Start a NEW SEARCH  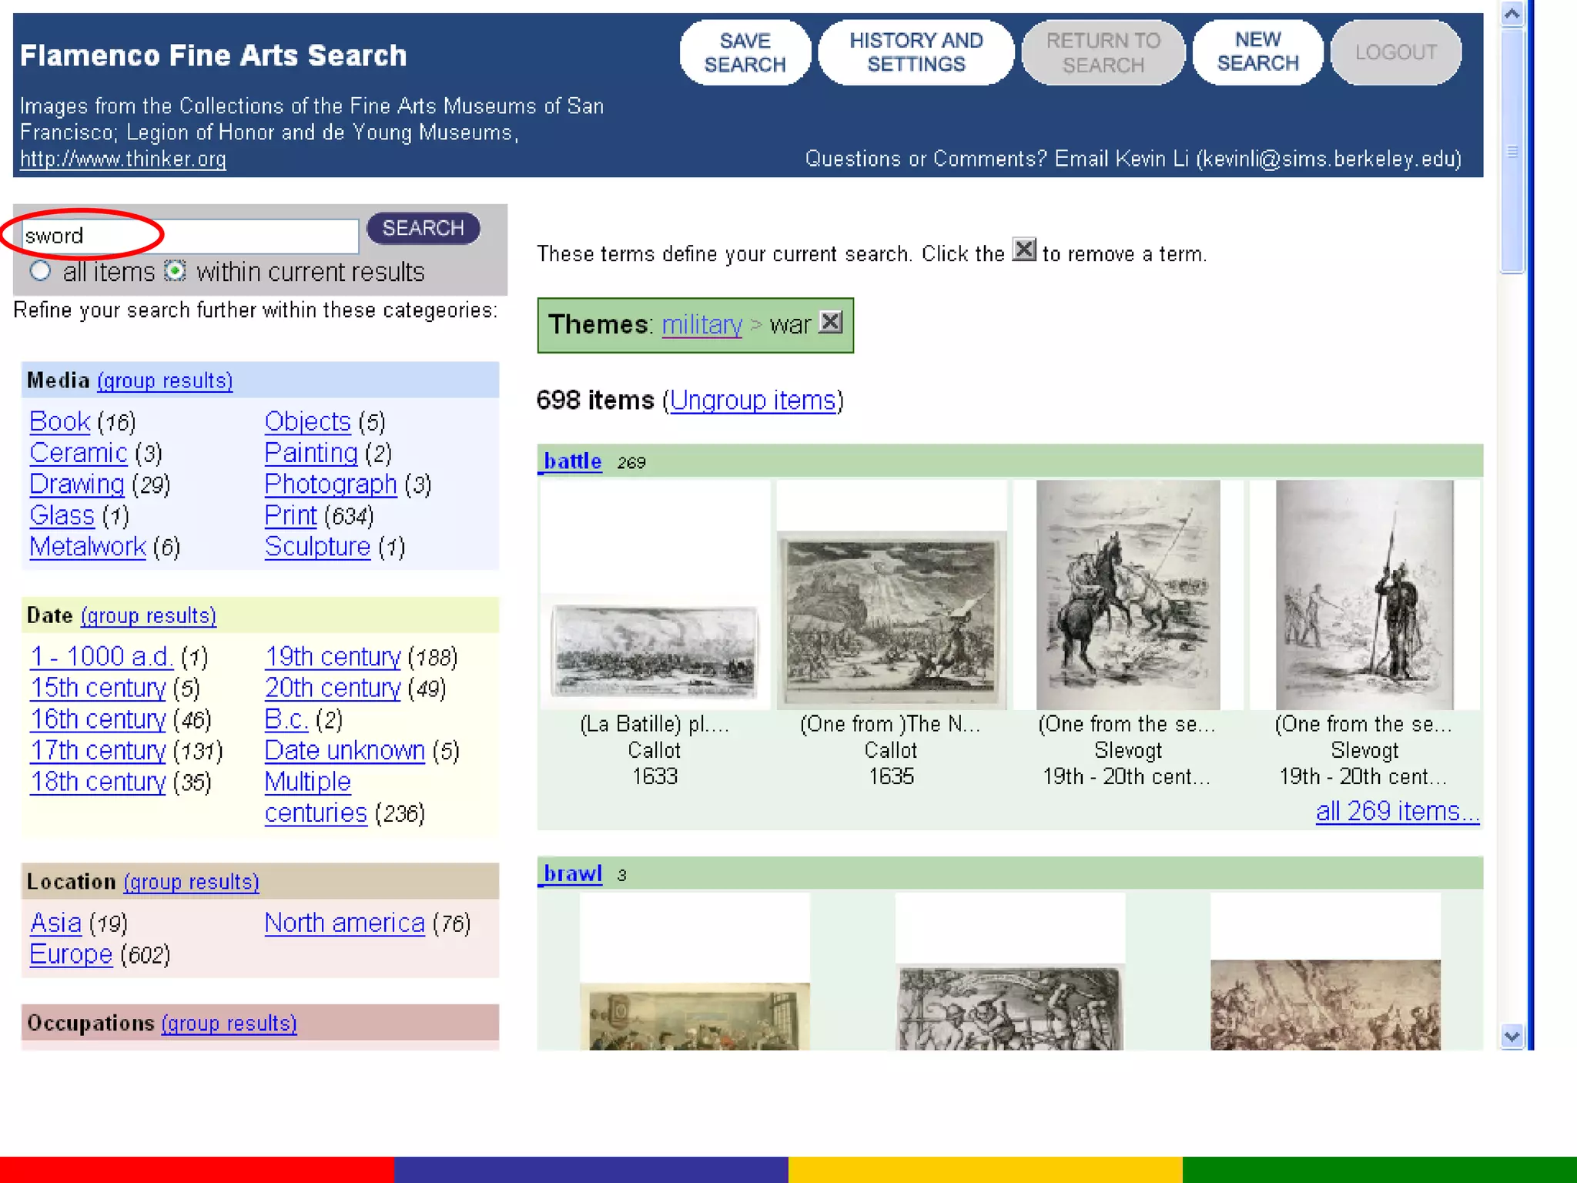pyautogui.click(x=1257, y=52)
